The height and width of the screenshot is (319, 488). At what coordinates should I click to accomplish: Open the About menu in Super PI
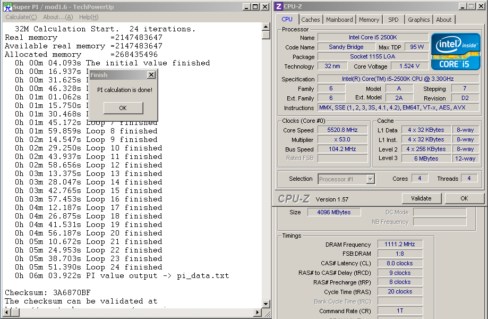point(58,17)
